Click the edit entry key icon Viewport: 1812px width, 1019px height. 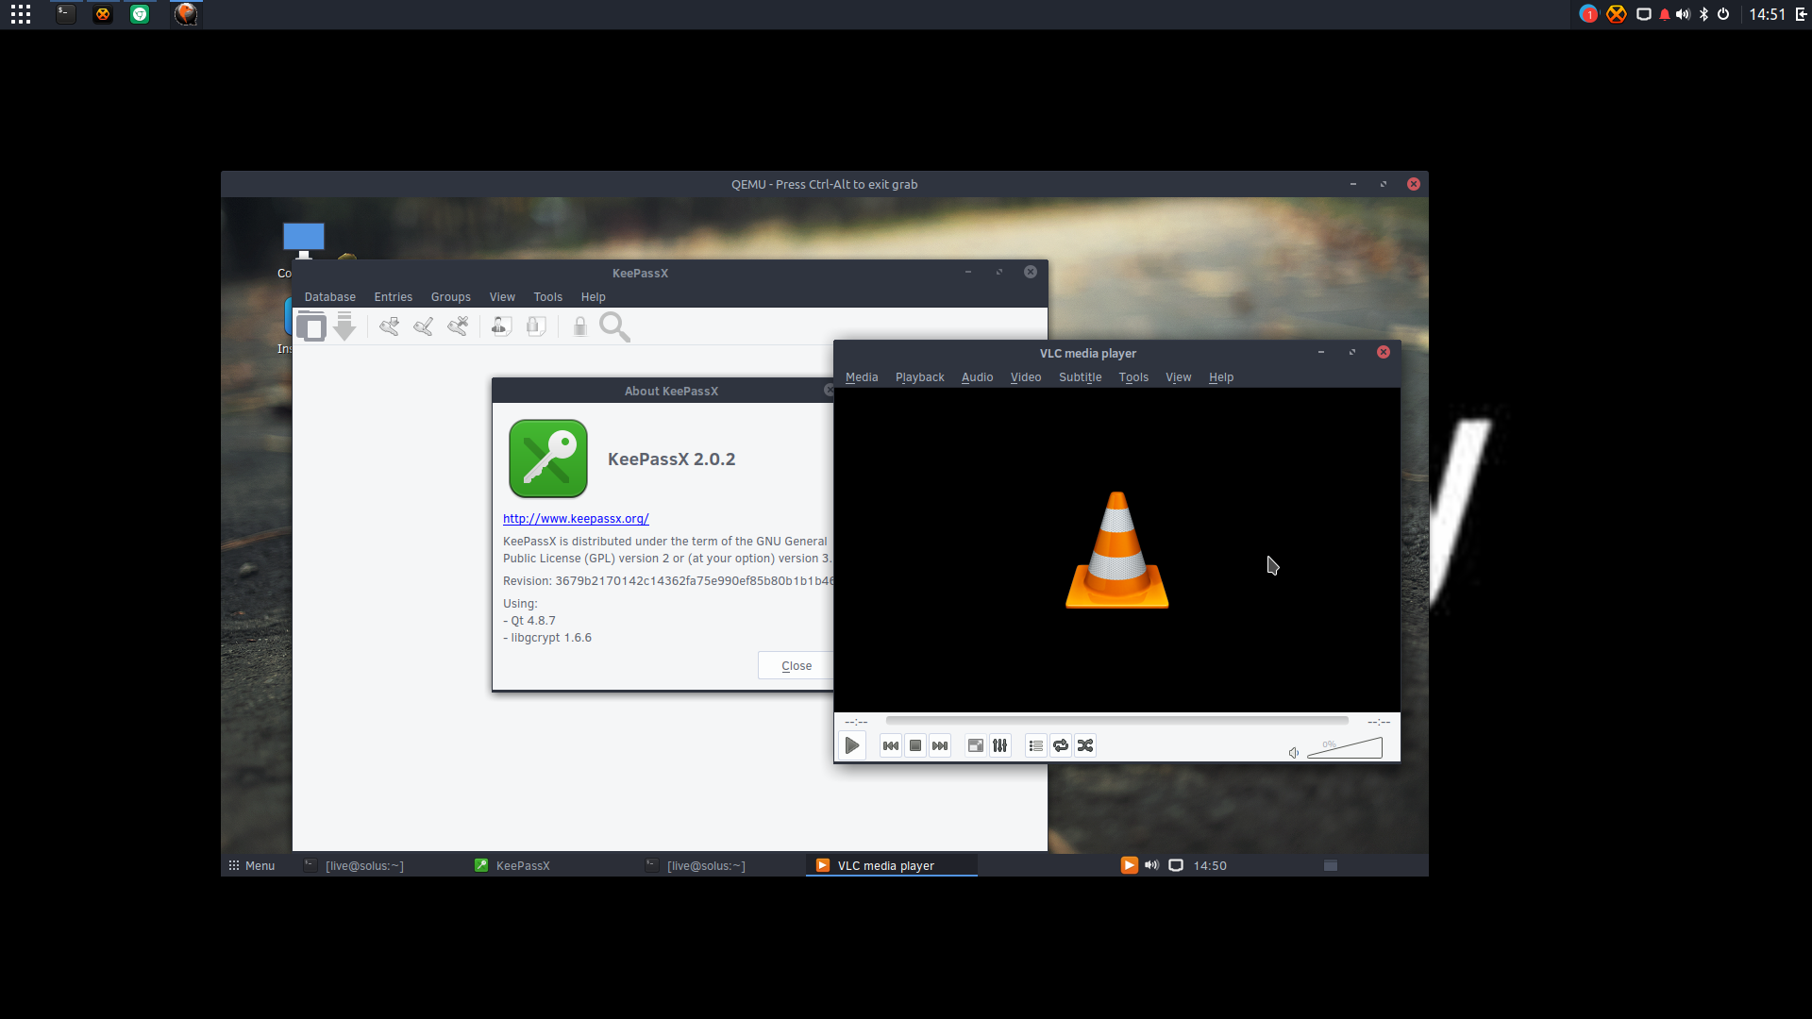coord(424,326)
